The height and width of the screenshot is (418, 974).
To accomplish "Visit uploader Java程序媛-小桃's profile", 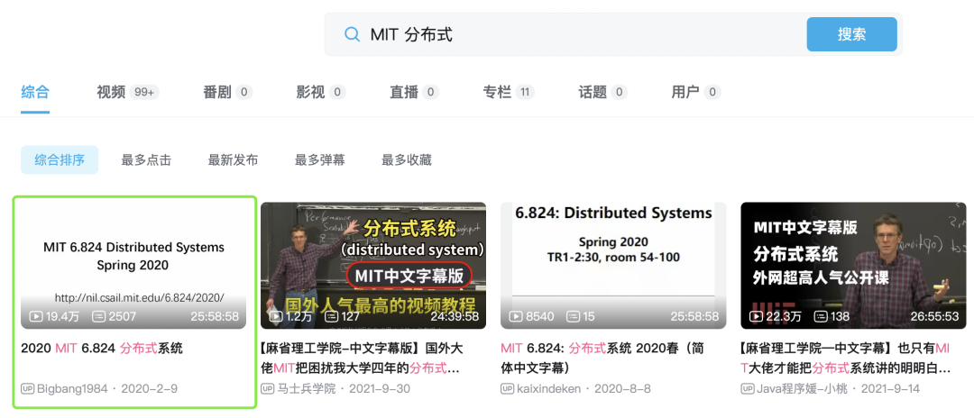I will click(x=800, y=389).
